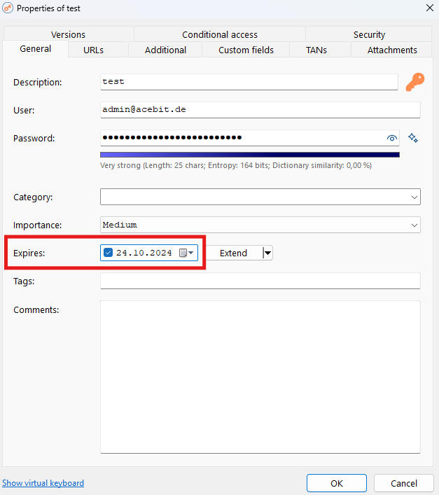Image resolution: width=439 pixels, height=495 pixels.
Task: Expand the Category dropdown
Action: click(414, 197)
